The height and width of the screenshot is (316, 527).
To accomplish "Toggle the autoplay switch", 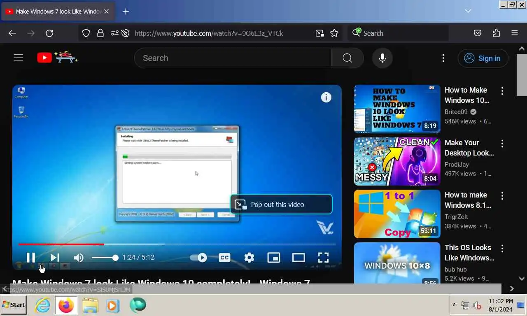I will pyautogui.click(x=198, y=258).
